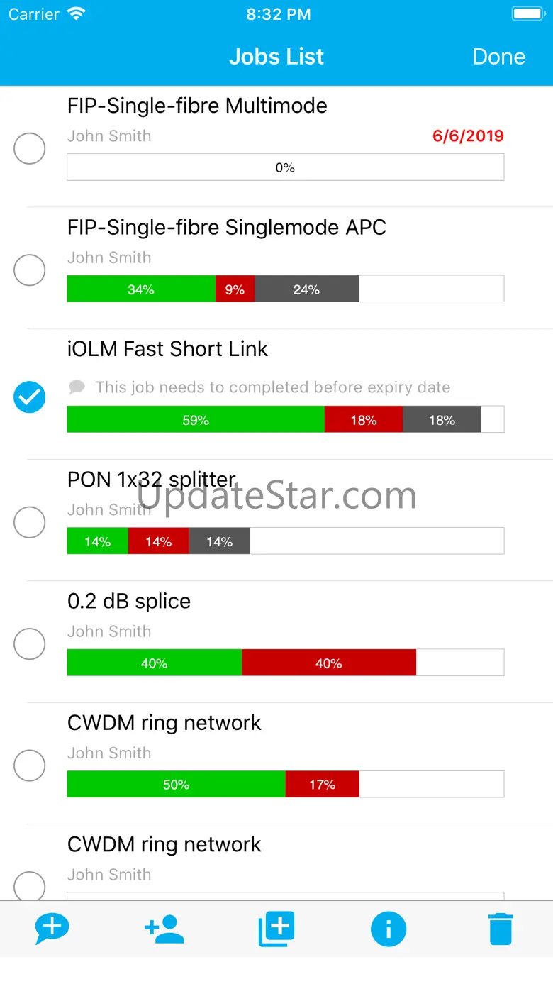Tap the duplicate job icon

(276, 929)
